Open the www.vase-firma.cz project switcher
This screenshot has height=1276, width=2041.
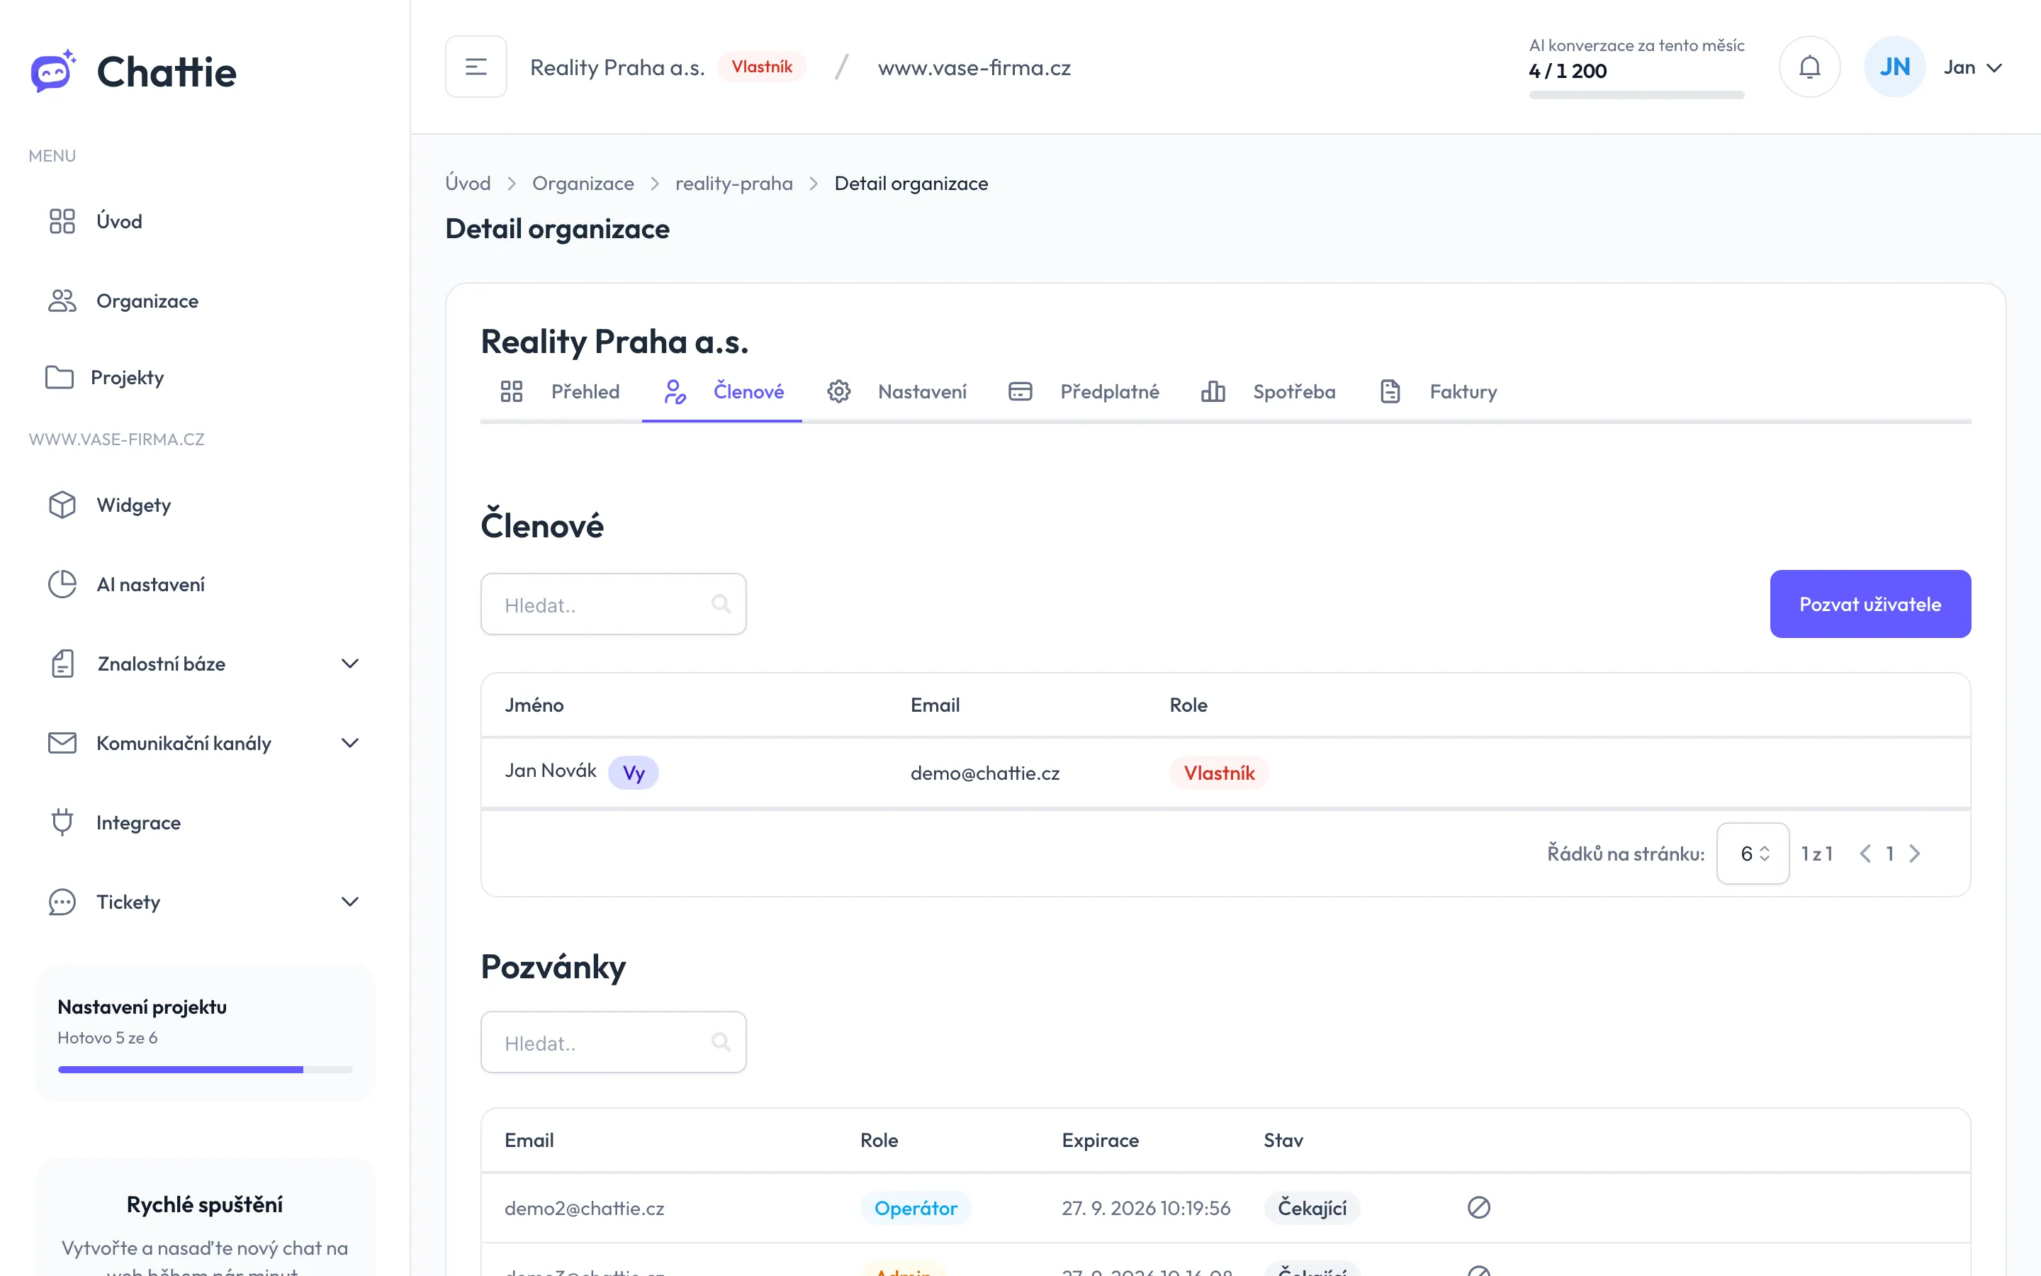pyautogui.click(x=974, y=67)
